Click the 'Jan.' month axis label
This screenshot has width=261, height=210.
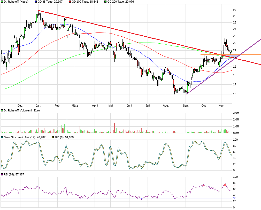pyautogui.click(x=39, y=106)
